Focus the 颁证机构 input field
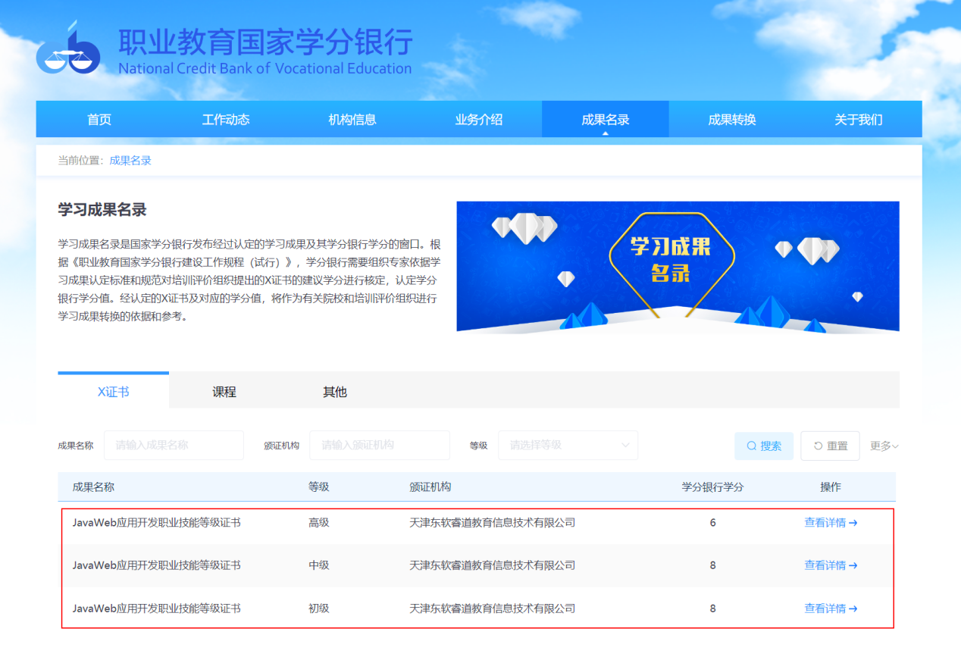The image size is (961, 657). (379, 446)
